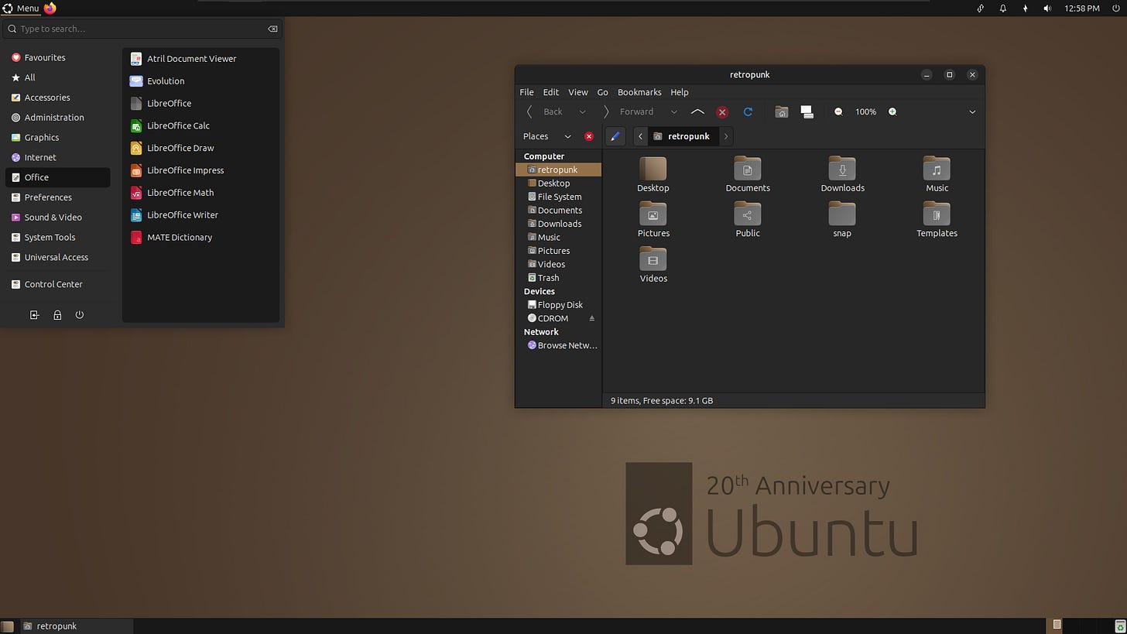Click the Zoom in magnifier icon
1127x634 pixels.
pyautogui.click(x=892, y=112)
